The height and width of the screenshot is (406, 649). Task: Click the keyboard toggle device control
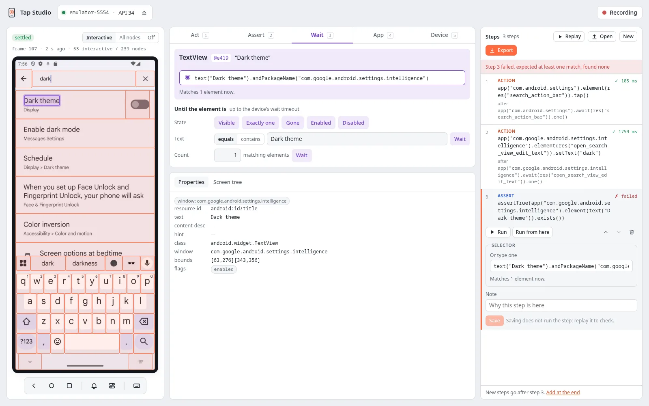point(137,386)
